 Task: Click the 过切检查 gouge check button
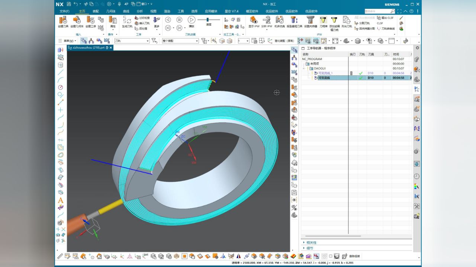142,18
